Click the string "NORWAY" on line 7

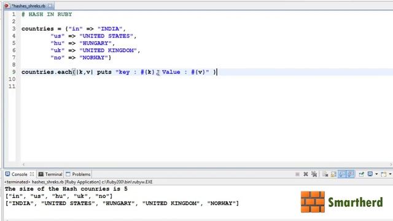(94, 58)
